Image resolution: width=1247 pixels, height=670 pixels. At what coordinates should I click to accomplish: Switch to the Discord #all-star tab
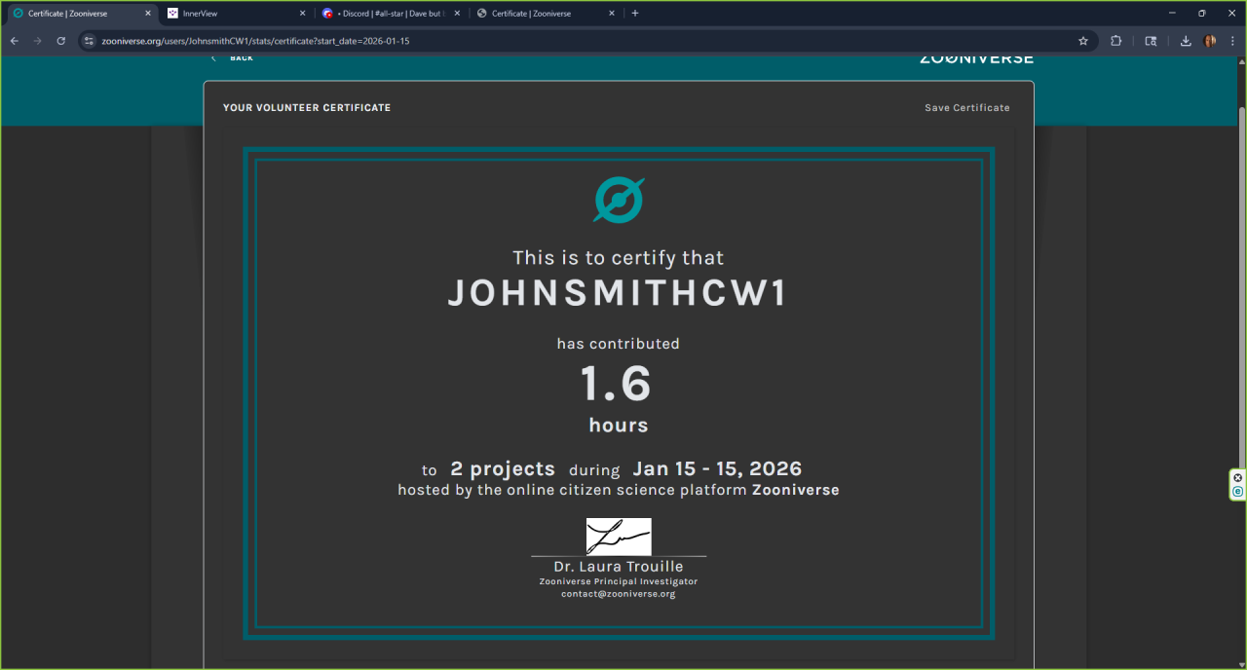[385, 14]
